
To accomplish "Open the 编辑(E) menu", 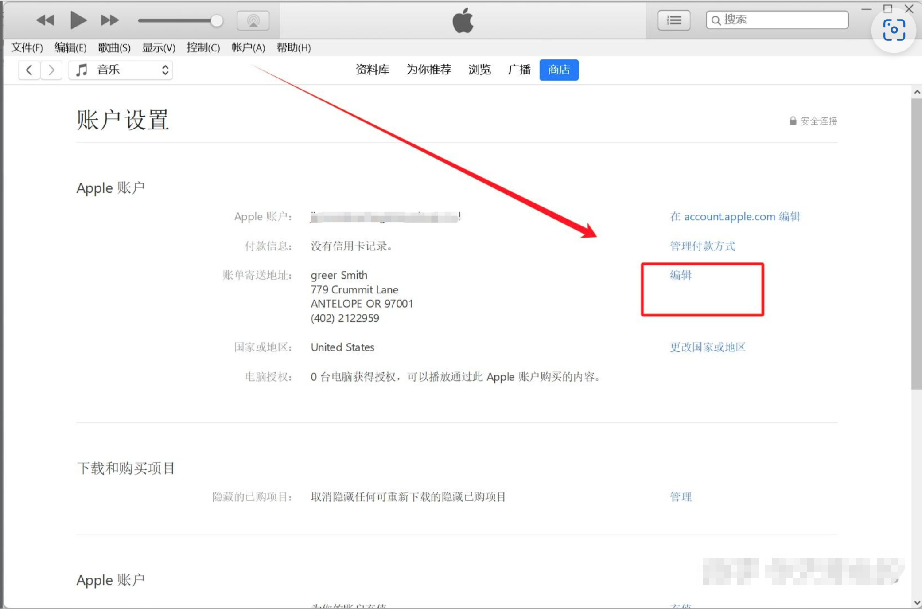I will pos(70,47).
